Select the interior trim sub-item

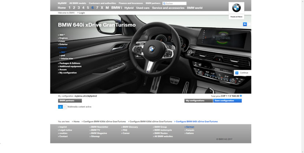[67, 58]
